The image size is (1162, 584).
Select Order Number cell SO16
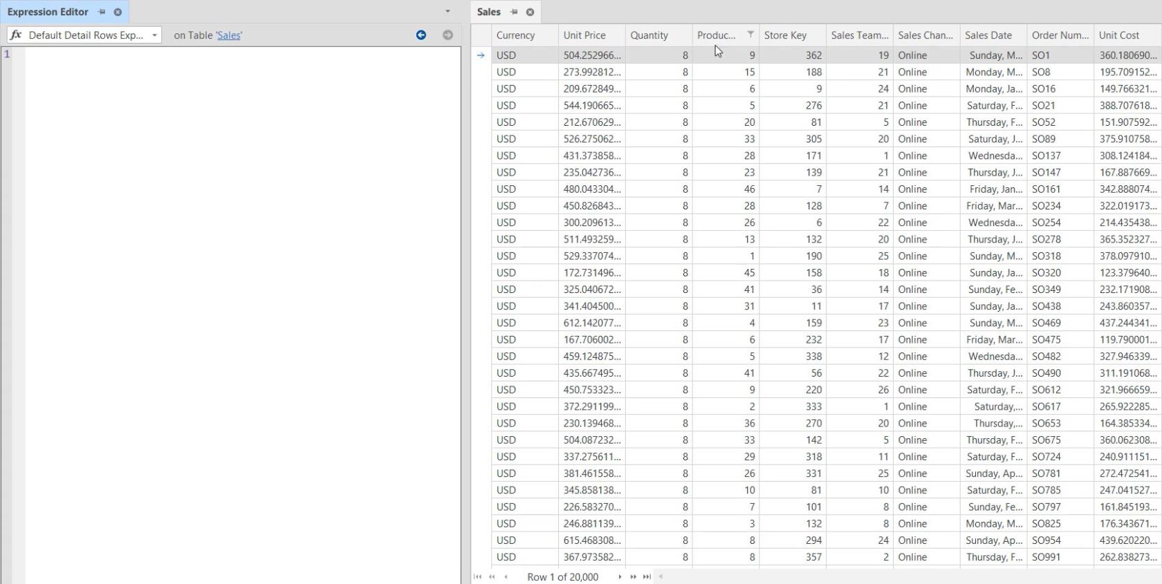1060,88
